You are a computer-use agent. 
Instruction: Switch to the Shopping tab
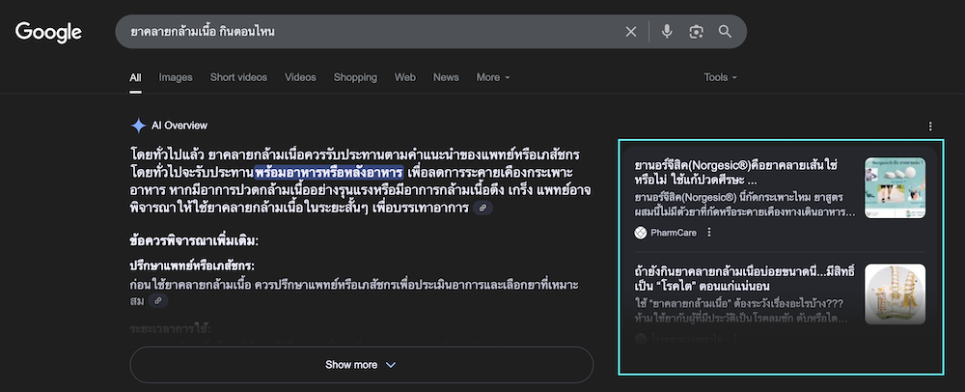click(355, 77)
